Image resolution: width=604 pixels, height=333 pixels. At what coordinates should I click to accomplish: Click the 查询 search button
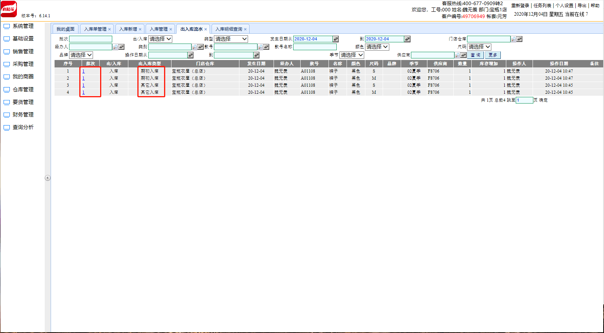[475, 55]
